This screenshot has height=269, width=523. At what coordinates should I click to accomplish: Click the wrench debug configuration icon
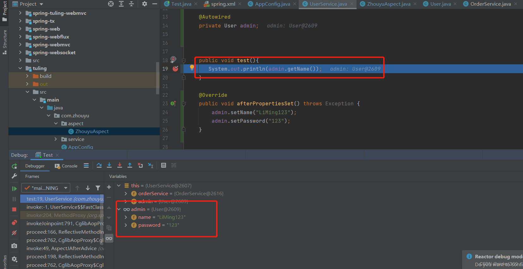click(14, 176)
